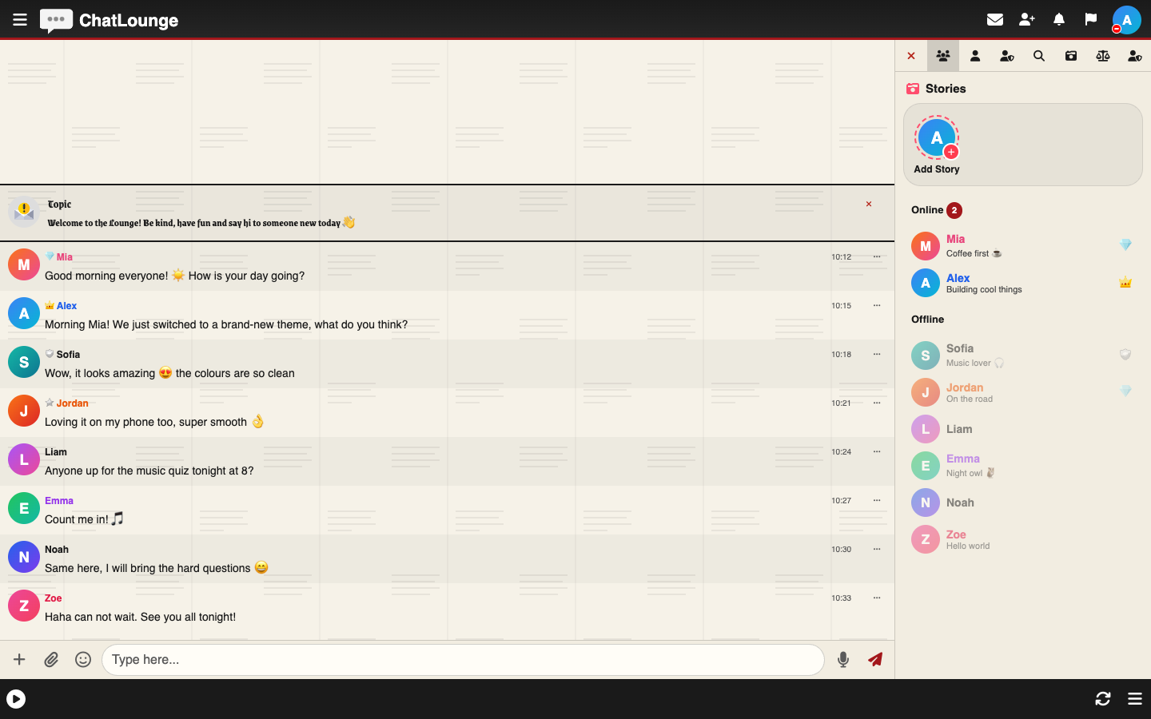
Task: Play the radio player in bottom bar
Action: click(16, 699)
